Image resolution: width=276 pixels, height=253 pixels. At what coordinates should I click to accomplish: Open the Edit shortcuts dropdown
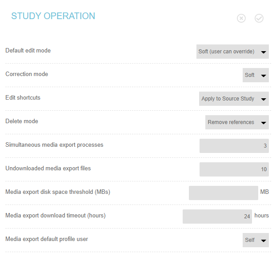(234, 99)
